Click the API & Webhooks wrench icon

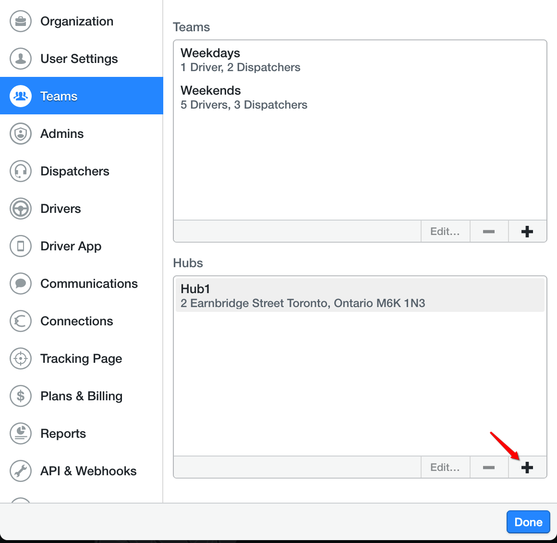pyautogui.click(x=21, y=471)
